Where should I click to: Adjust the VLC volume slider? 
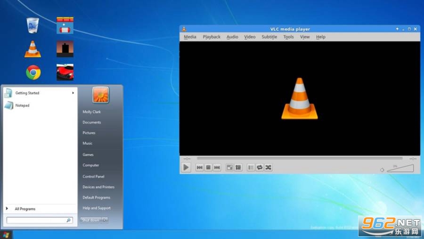(x=400, y=168)
